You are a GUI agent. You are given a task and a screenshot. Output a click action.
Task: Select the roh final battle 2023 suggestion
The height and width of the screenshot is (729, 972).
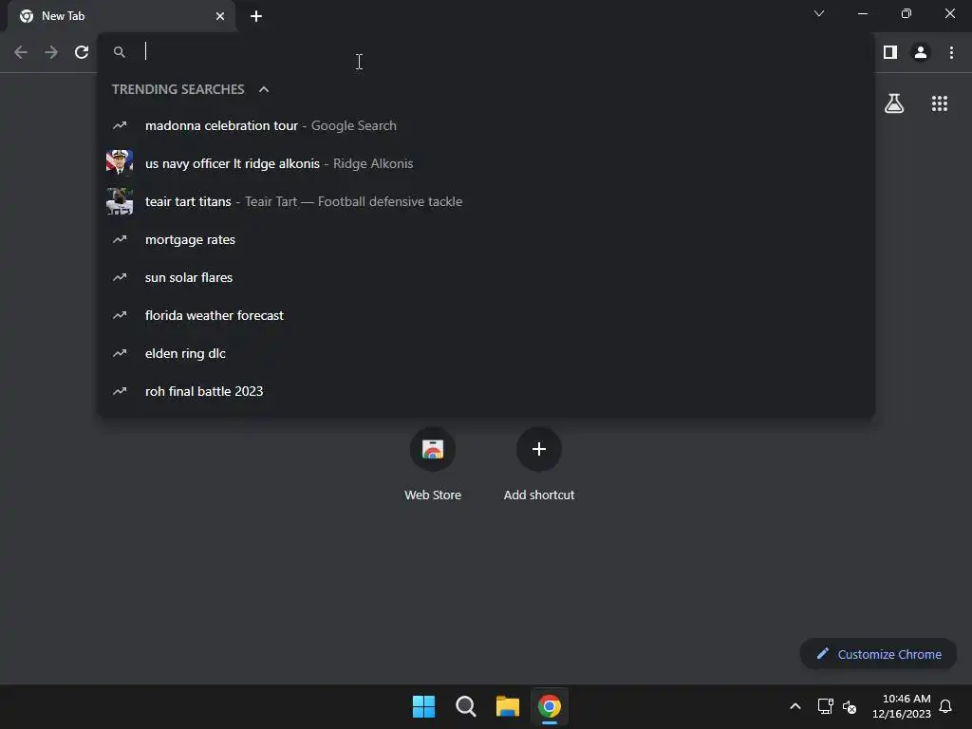[486, 391]
